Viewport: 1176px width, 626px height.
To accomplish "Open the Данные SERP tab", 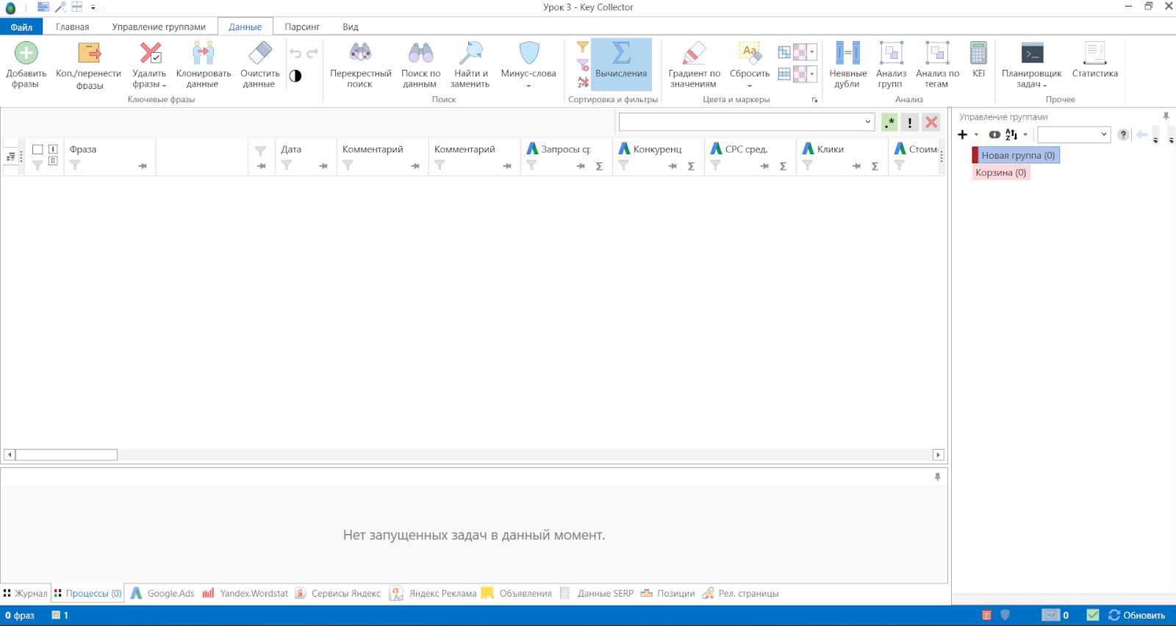I will point(597,594).
